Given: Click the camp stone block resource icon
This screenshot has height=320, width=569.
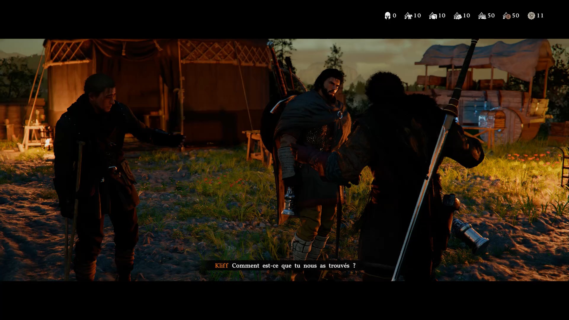Looking at the screenshot, I should [433, 16].
